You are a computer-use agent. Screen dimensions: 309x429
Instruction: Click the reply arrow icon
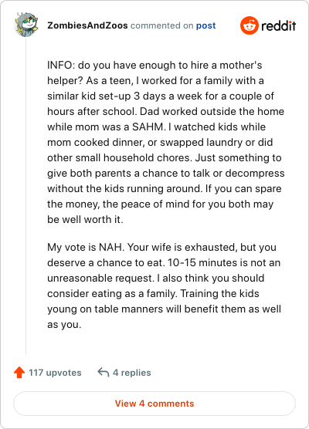pyautogui.click(x=104, y=372)
